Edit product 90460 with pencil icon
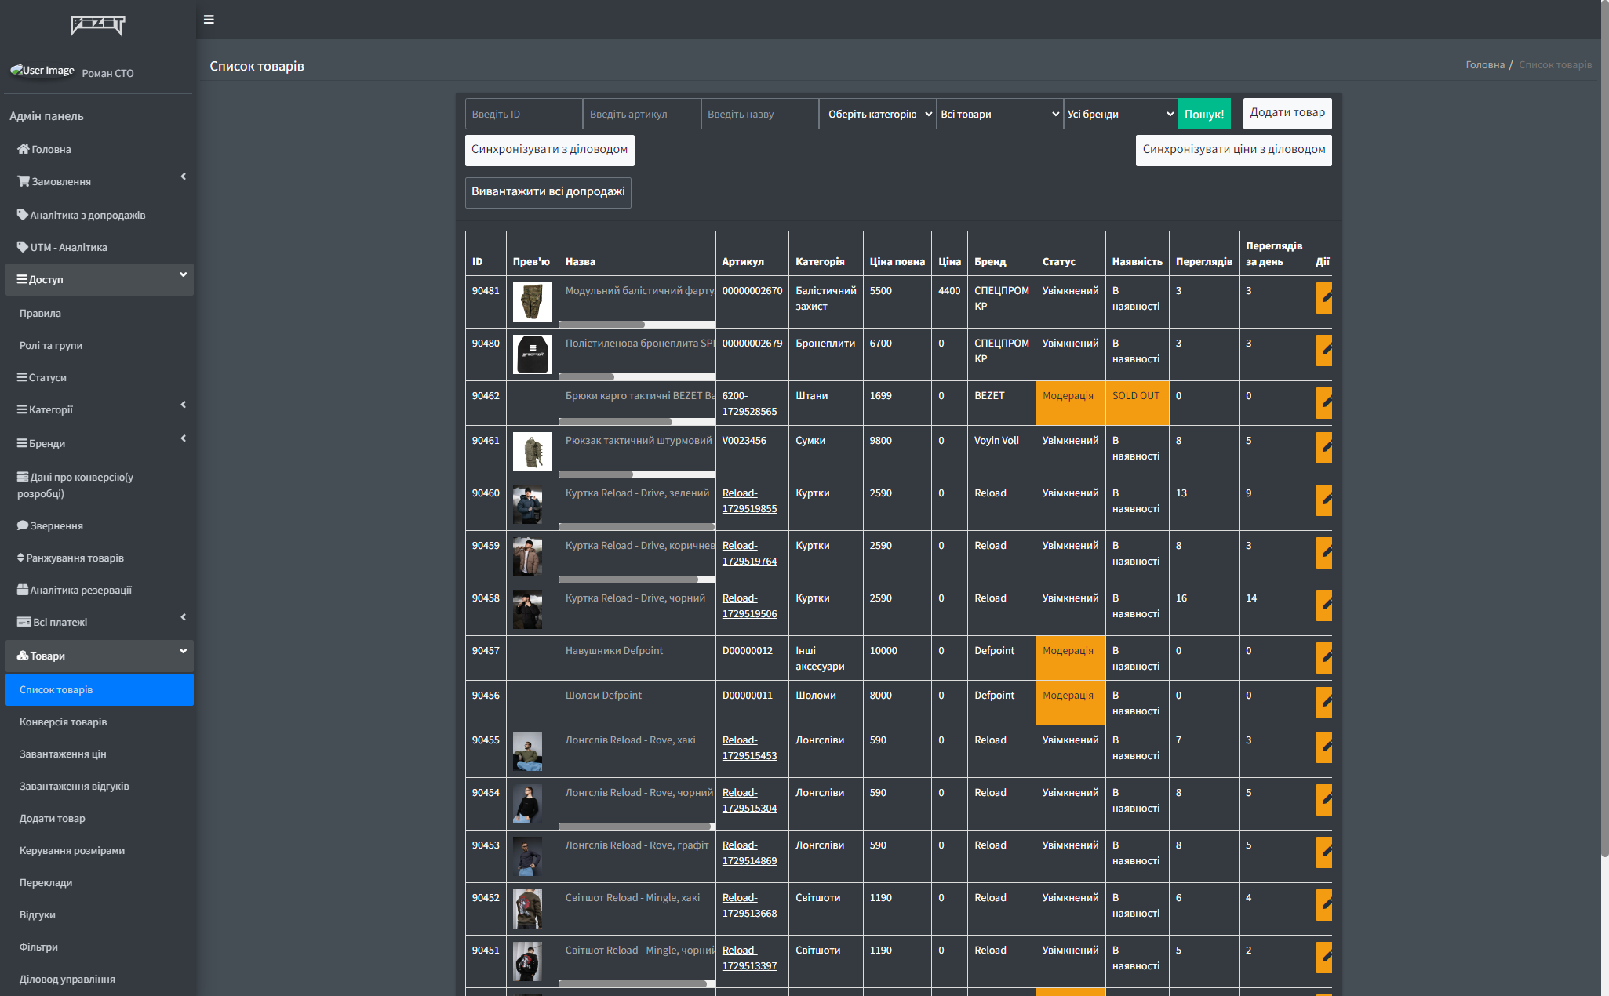The height and width of the screenshot is (996, 1609). [1323, 500]
